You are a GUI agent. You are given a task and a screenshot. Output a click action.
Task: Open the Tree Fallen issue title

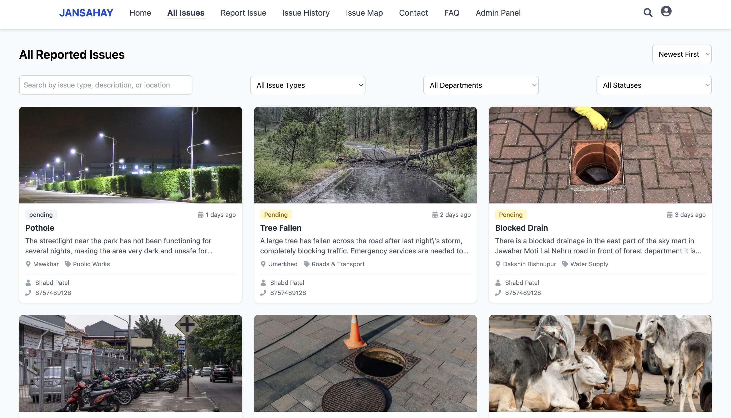click(x=280, y=228)
